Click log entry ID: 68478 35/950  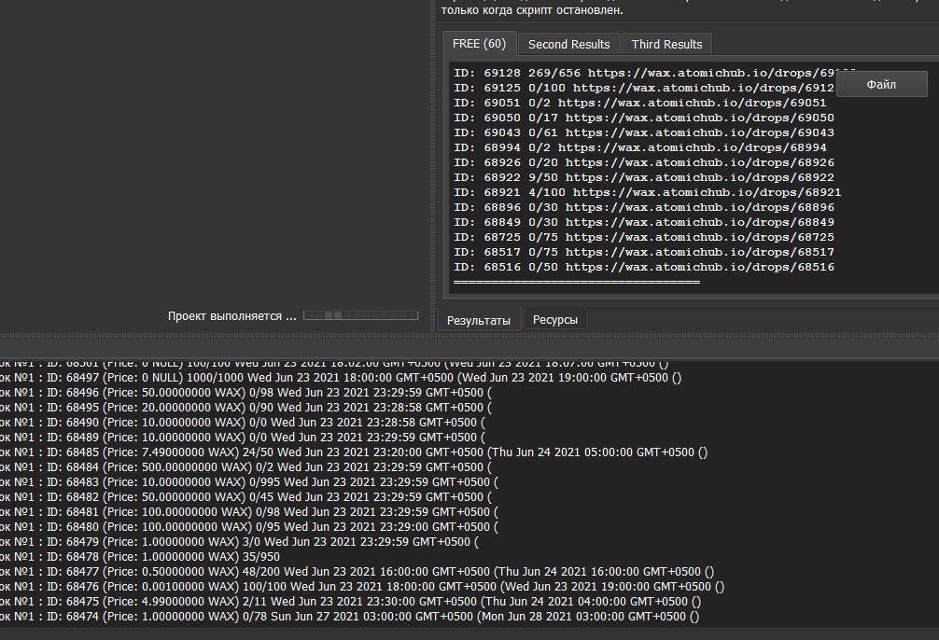140,557
